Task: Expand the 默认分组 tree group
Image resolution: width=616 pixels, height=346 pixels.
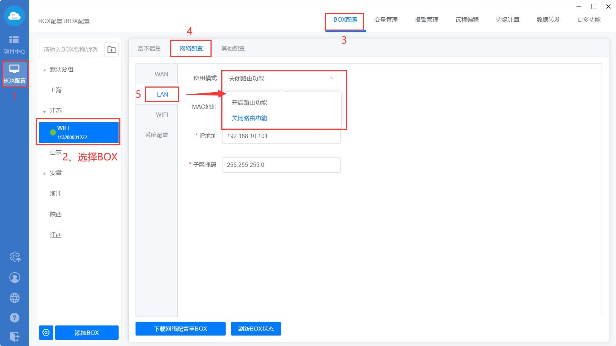Action: point(45,70)
